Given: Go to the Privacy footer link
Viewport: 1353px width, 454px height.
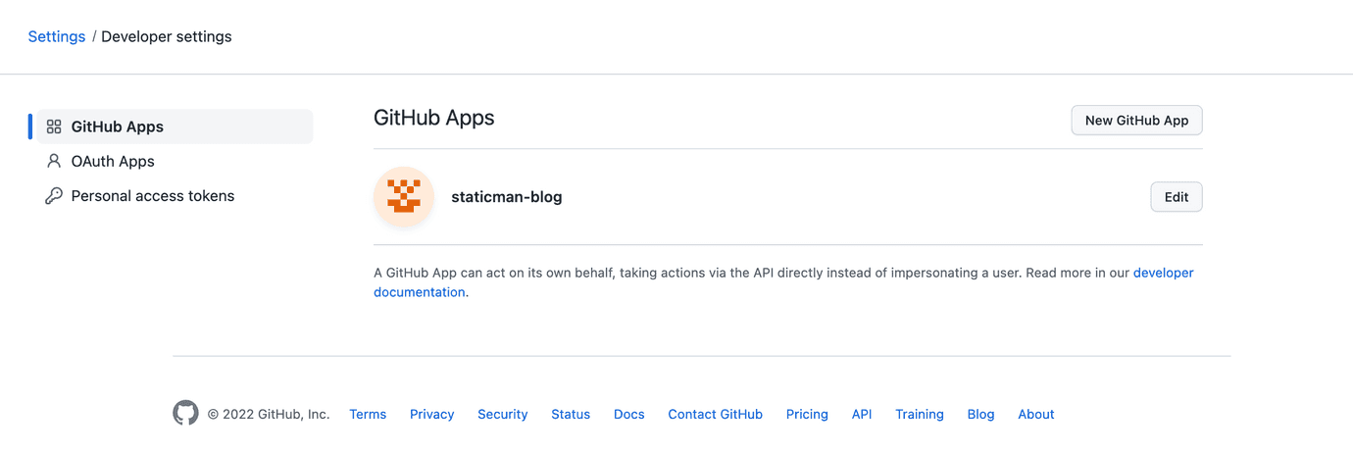Looking at the screenshot, I should pyautogui.click(x=431, y=414).
